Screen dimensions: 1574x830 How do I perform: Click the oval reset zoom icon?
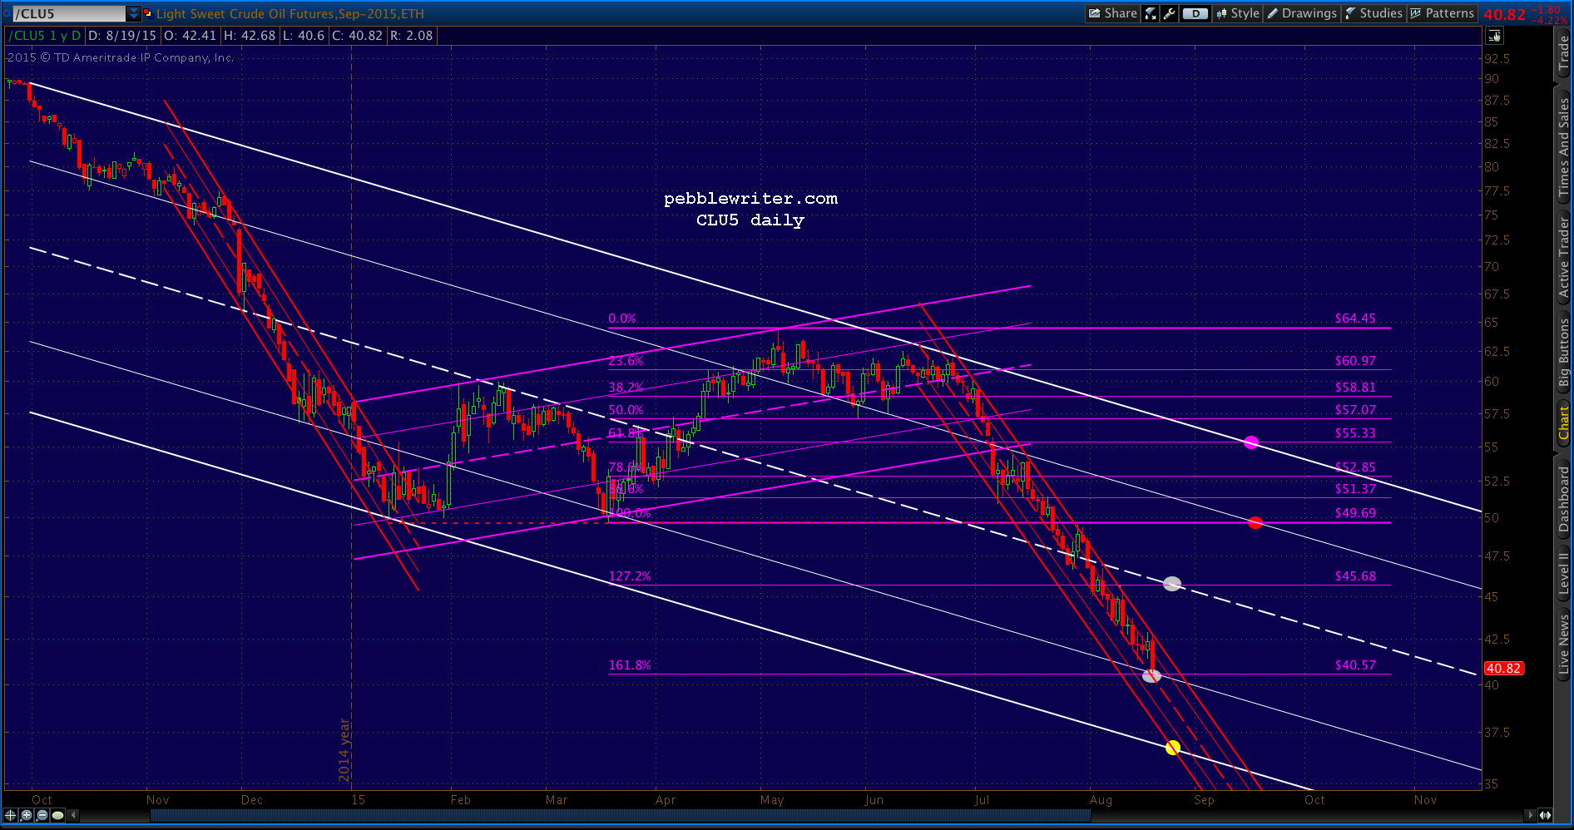(x=58, y=815)
